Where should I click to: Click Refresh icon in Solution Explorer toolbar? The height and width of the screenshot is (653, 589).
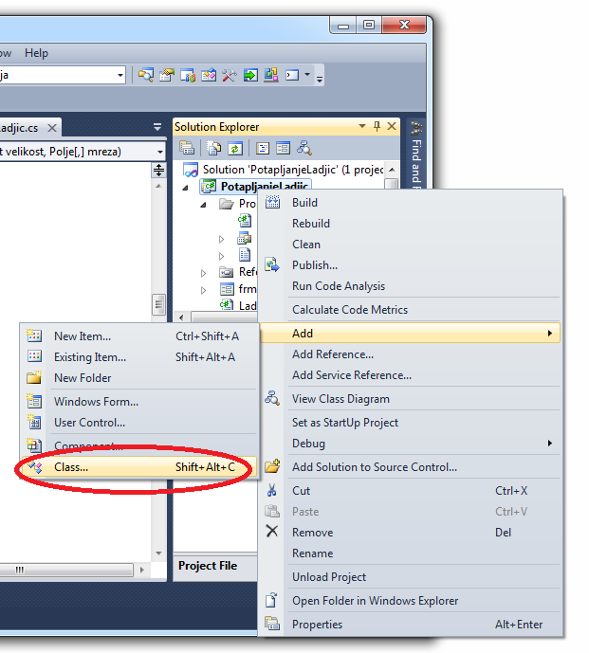coord(234,149)
